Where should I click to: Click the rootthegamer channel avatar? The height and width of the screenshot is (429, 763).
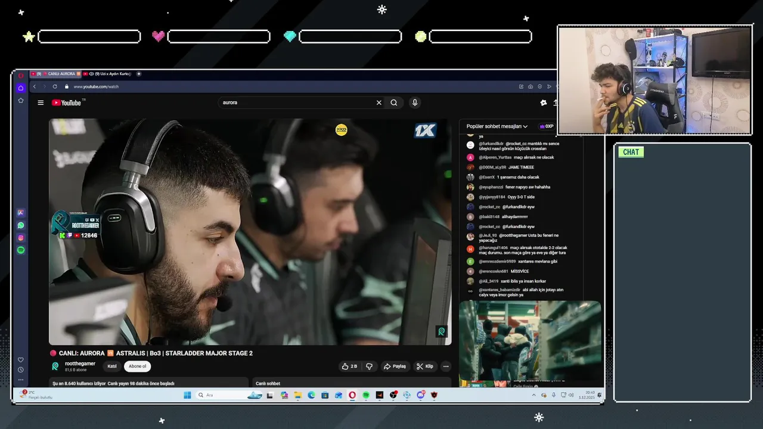tap(55, 366)
